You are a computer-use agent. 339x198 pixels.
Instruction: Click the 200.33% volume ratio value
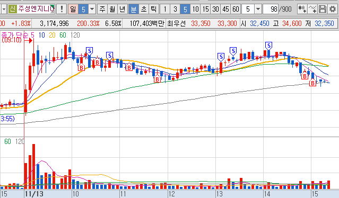(88, 23)
